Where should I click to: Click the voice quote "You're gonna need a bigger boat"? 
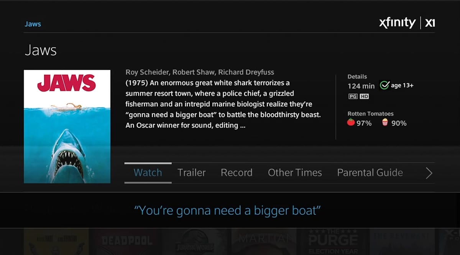[227, 210]
